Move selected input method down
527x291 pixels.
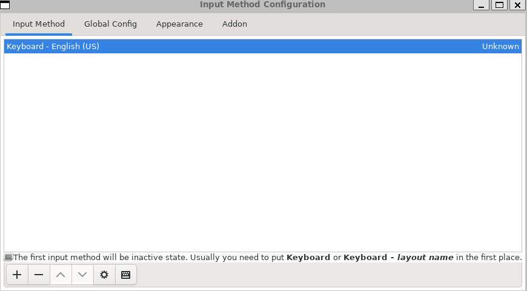click(82, 275)
